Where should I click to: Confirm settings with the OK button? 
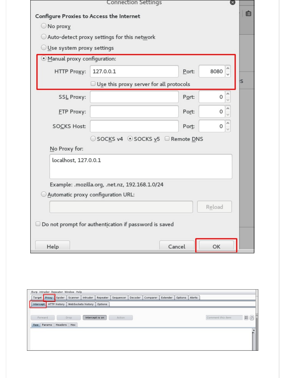(x=216, y=245)
